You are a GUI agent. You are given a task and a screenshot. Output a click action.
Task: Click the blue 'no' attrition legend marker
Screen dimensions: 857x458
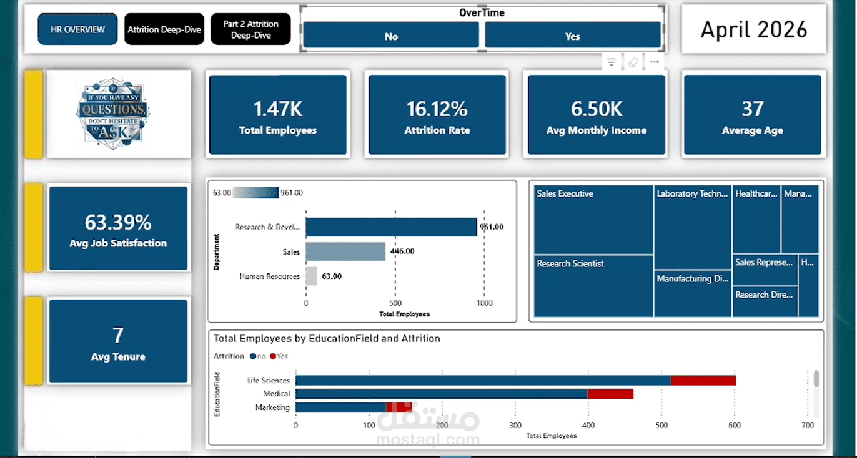[x=252, y=356]
